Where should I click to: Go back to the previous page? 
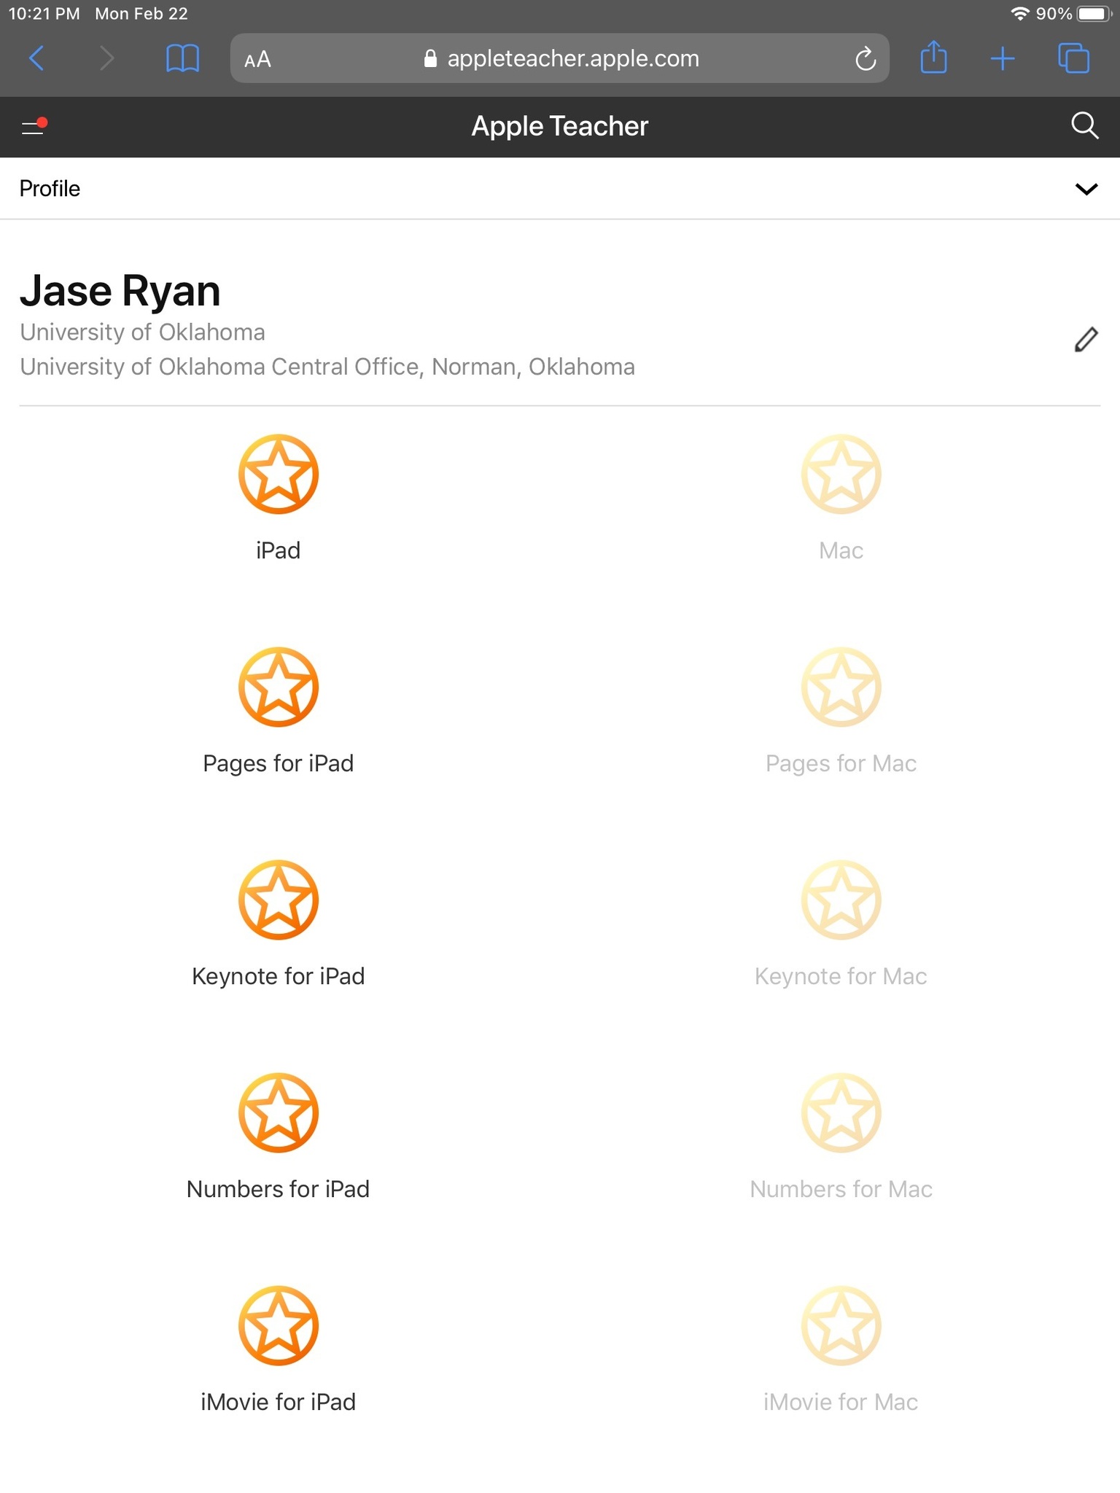[x=36, y=58]
